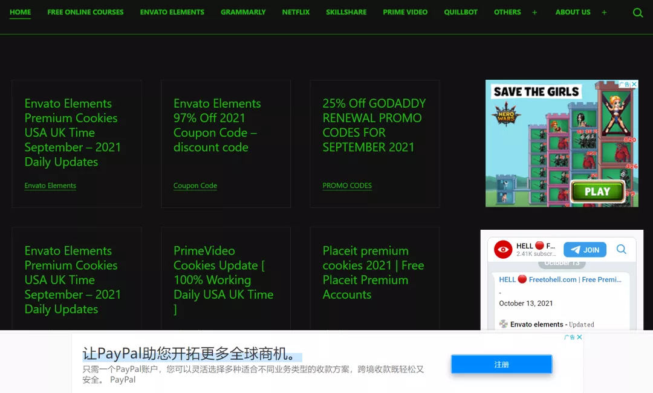Click the PayPal ad description text
Viewport: 653px width, 393px height.
253,374
